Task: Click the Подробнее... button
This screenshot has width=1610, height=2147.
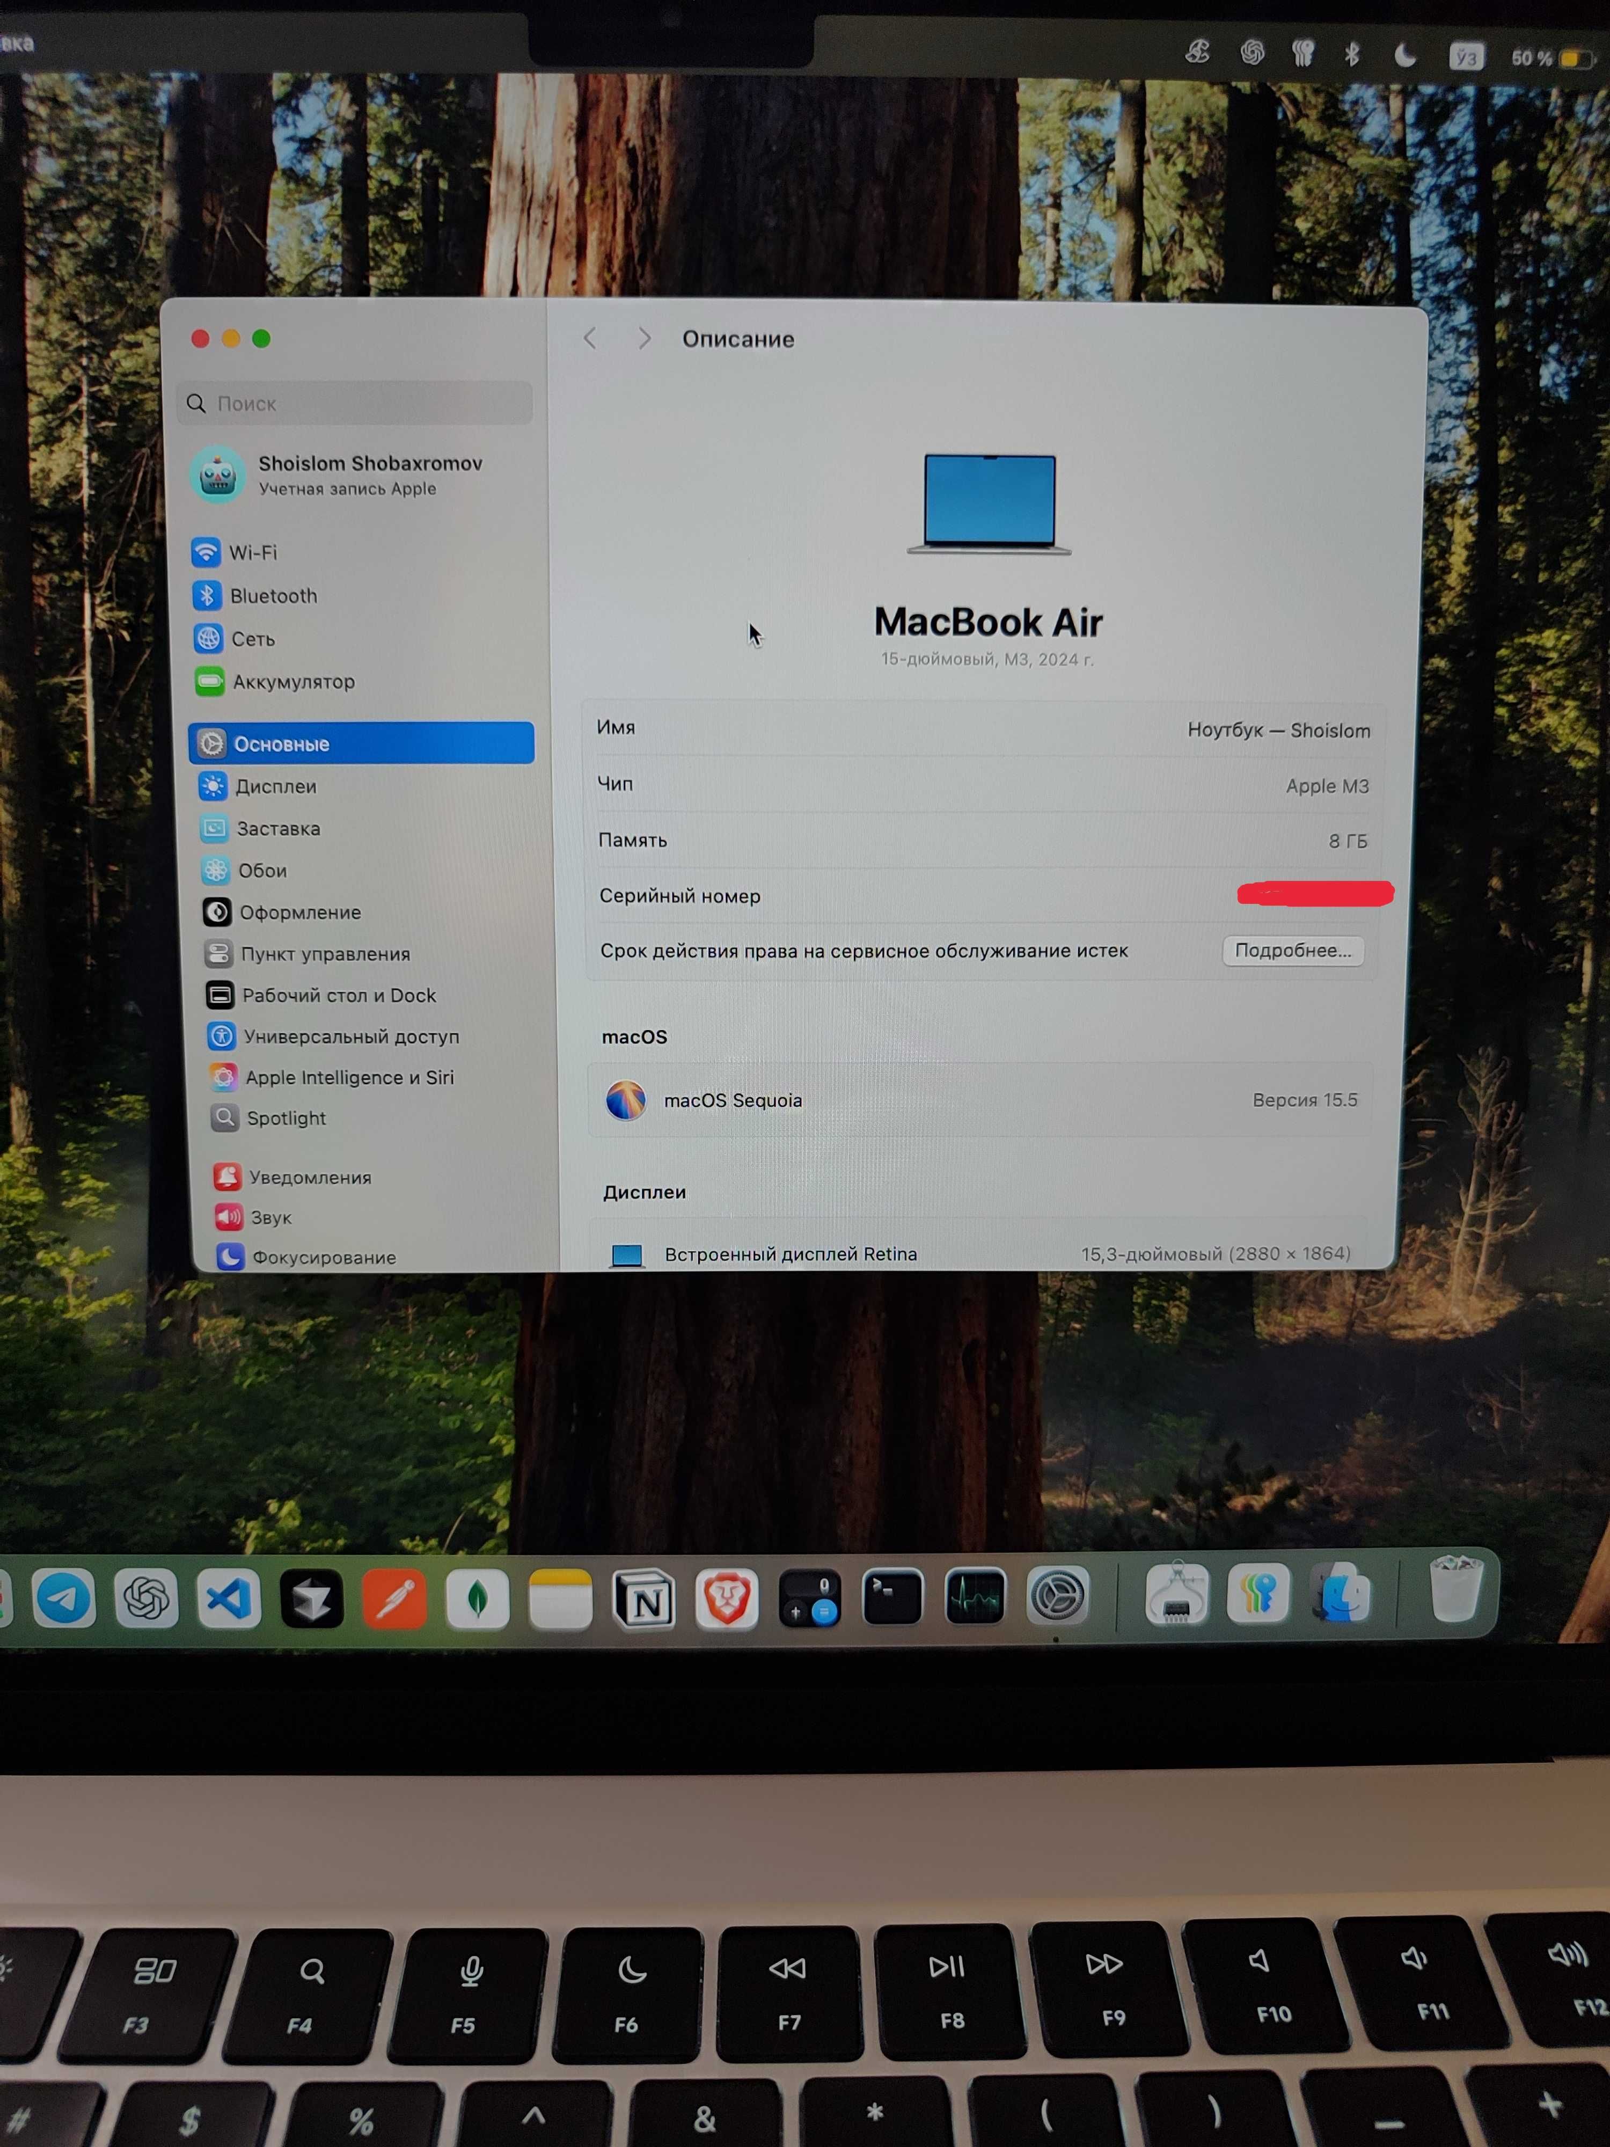Action: coord(1293,951)
